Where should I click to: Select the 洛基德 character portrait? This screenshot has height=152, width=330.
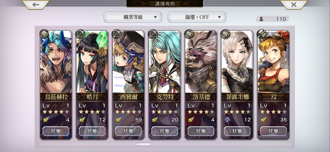pos(201,62)
